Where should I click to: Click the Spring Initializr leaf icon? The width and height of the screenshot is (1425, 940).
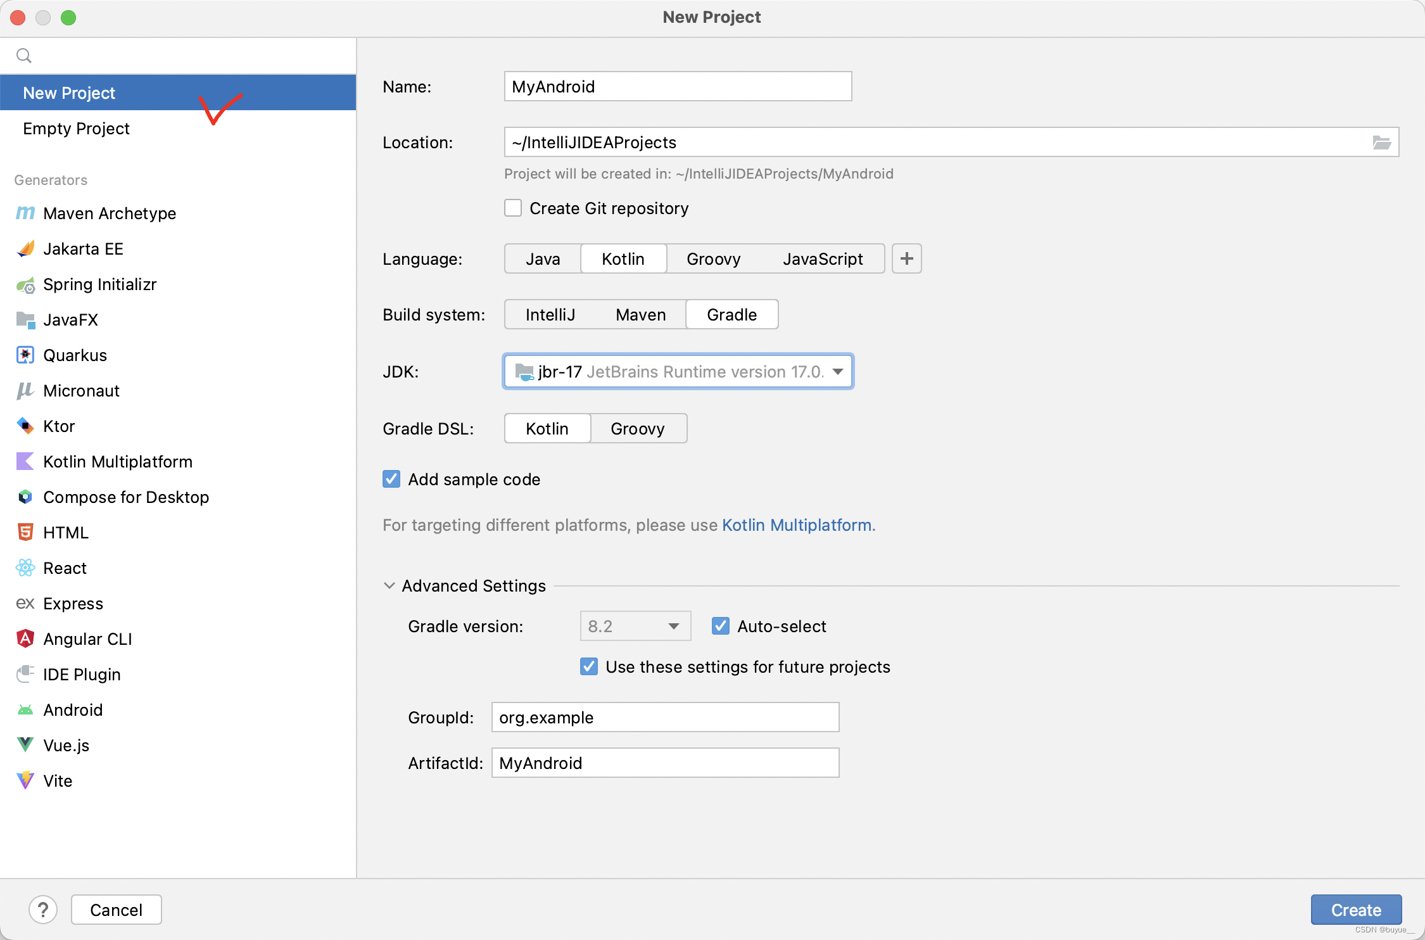[x=25, y=284]
